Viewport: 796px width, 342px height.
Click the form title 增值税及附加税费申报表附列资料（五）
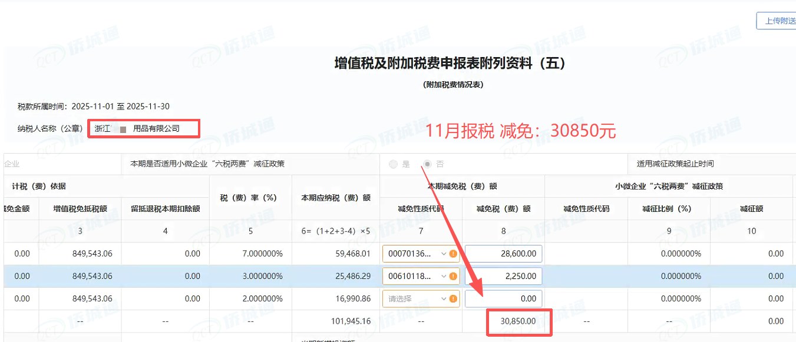click(x=451, y=63)
